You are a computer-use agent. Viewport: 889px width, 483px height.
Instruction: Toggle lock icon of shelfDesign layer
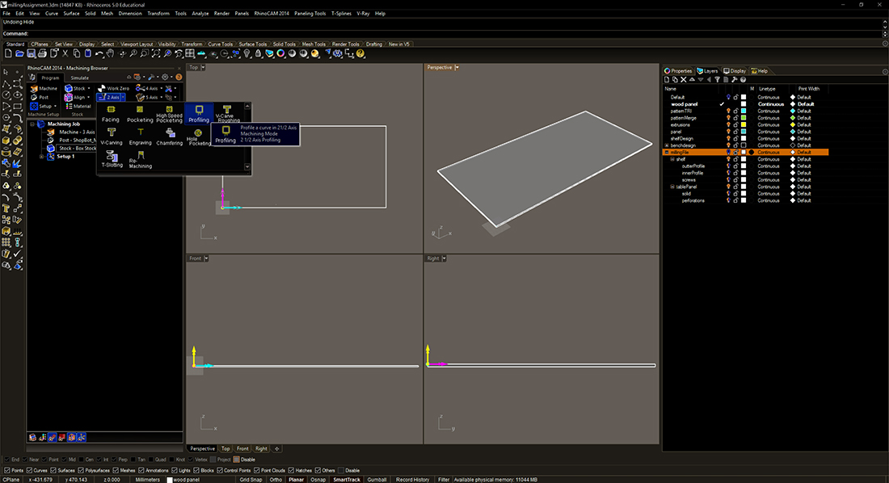(736, 138)
